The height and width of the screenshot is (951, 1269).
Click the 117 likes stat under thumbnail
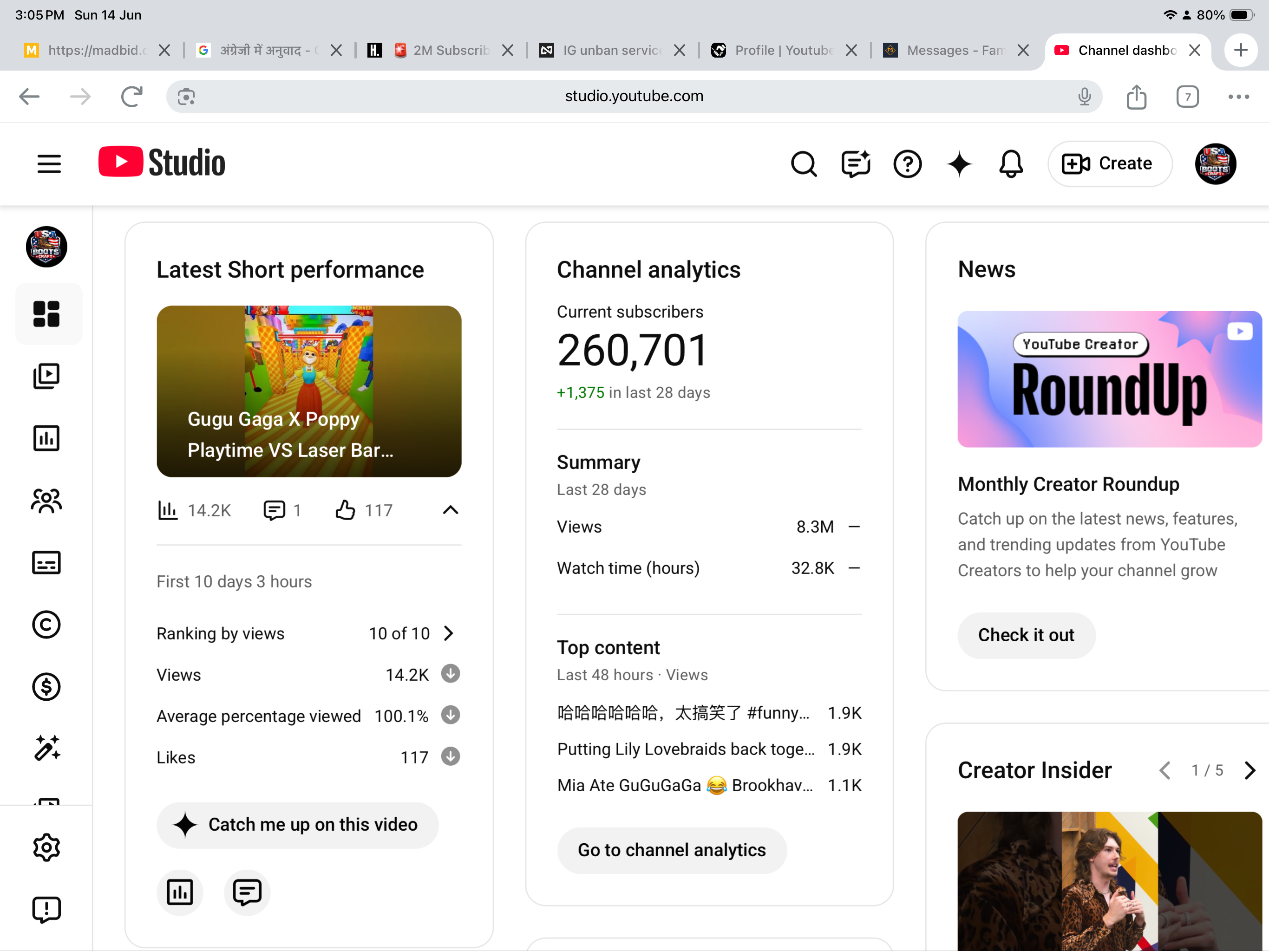(x=364, y=510)
